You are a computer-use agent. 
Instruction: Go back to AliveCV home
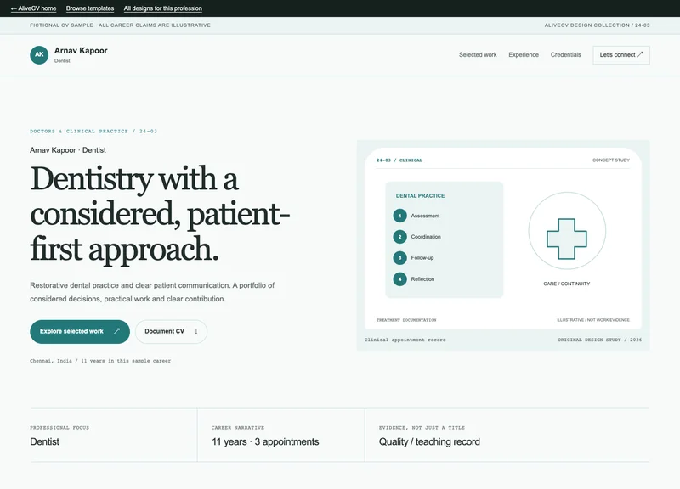(x=33, y=8)
